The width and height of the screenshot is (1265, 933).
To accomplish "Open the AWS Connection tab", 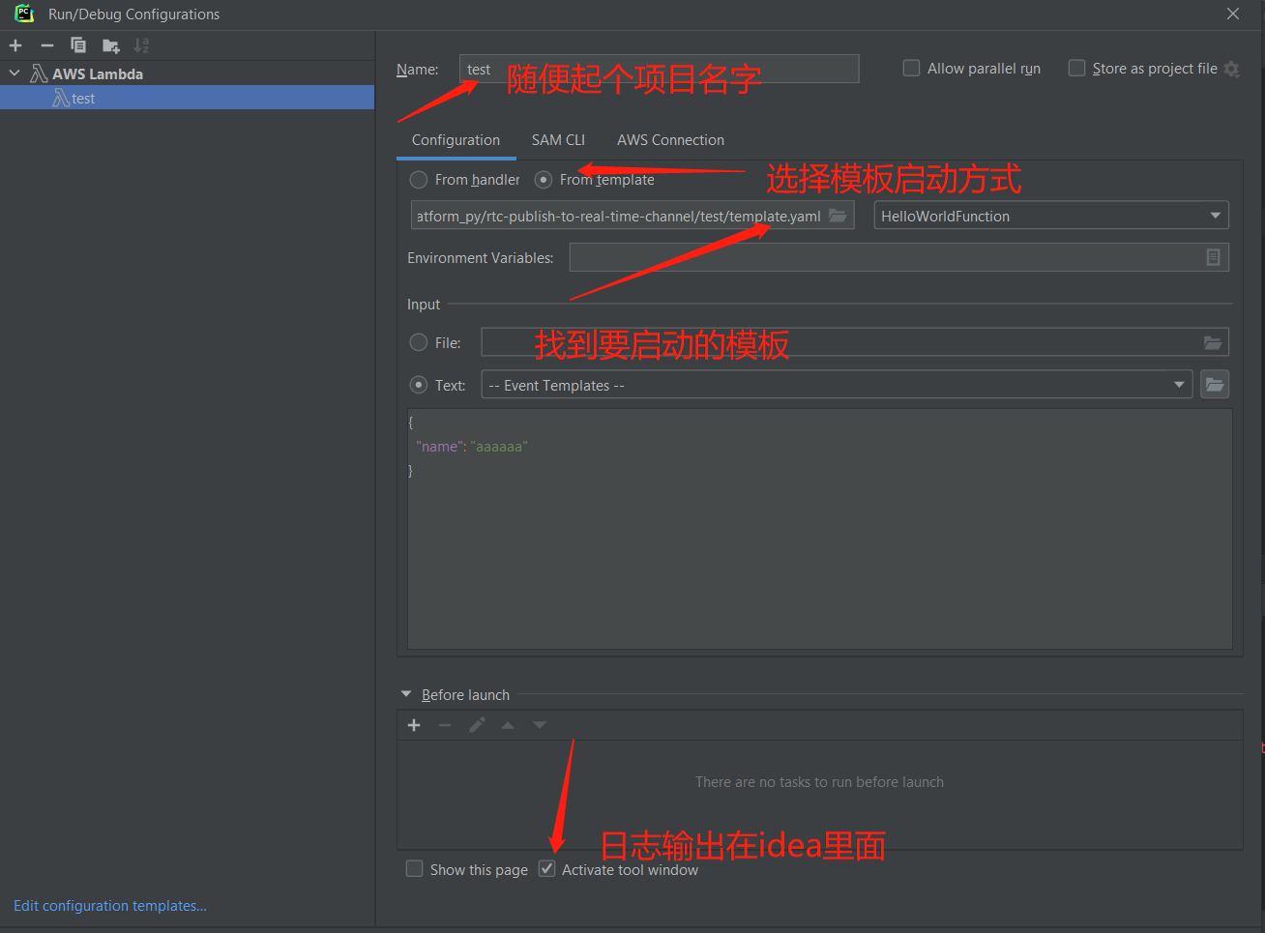I will 670,140.
